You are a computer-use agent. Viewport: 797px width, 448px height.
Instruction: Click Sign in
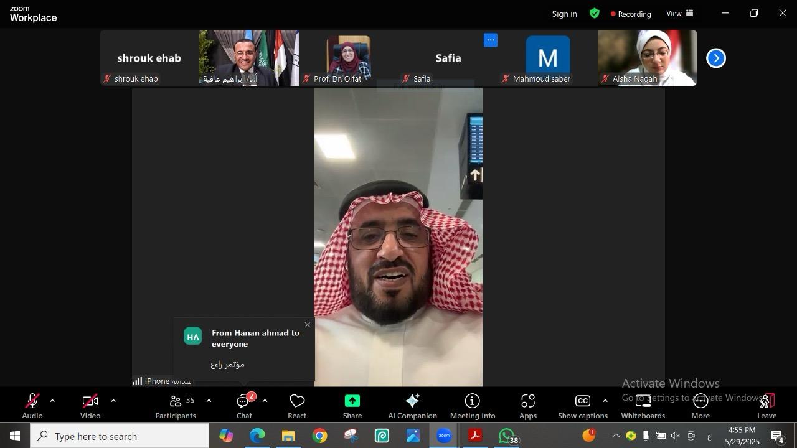coord(564,14)
